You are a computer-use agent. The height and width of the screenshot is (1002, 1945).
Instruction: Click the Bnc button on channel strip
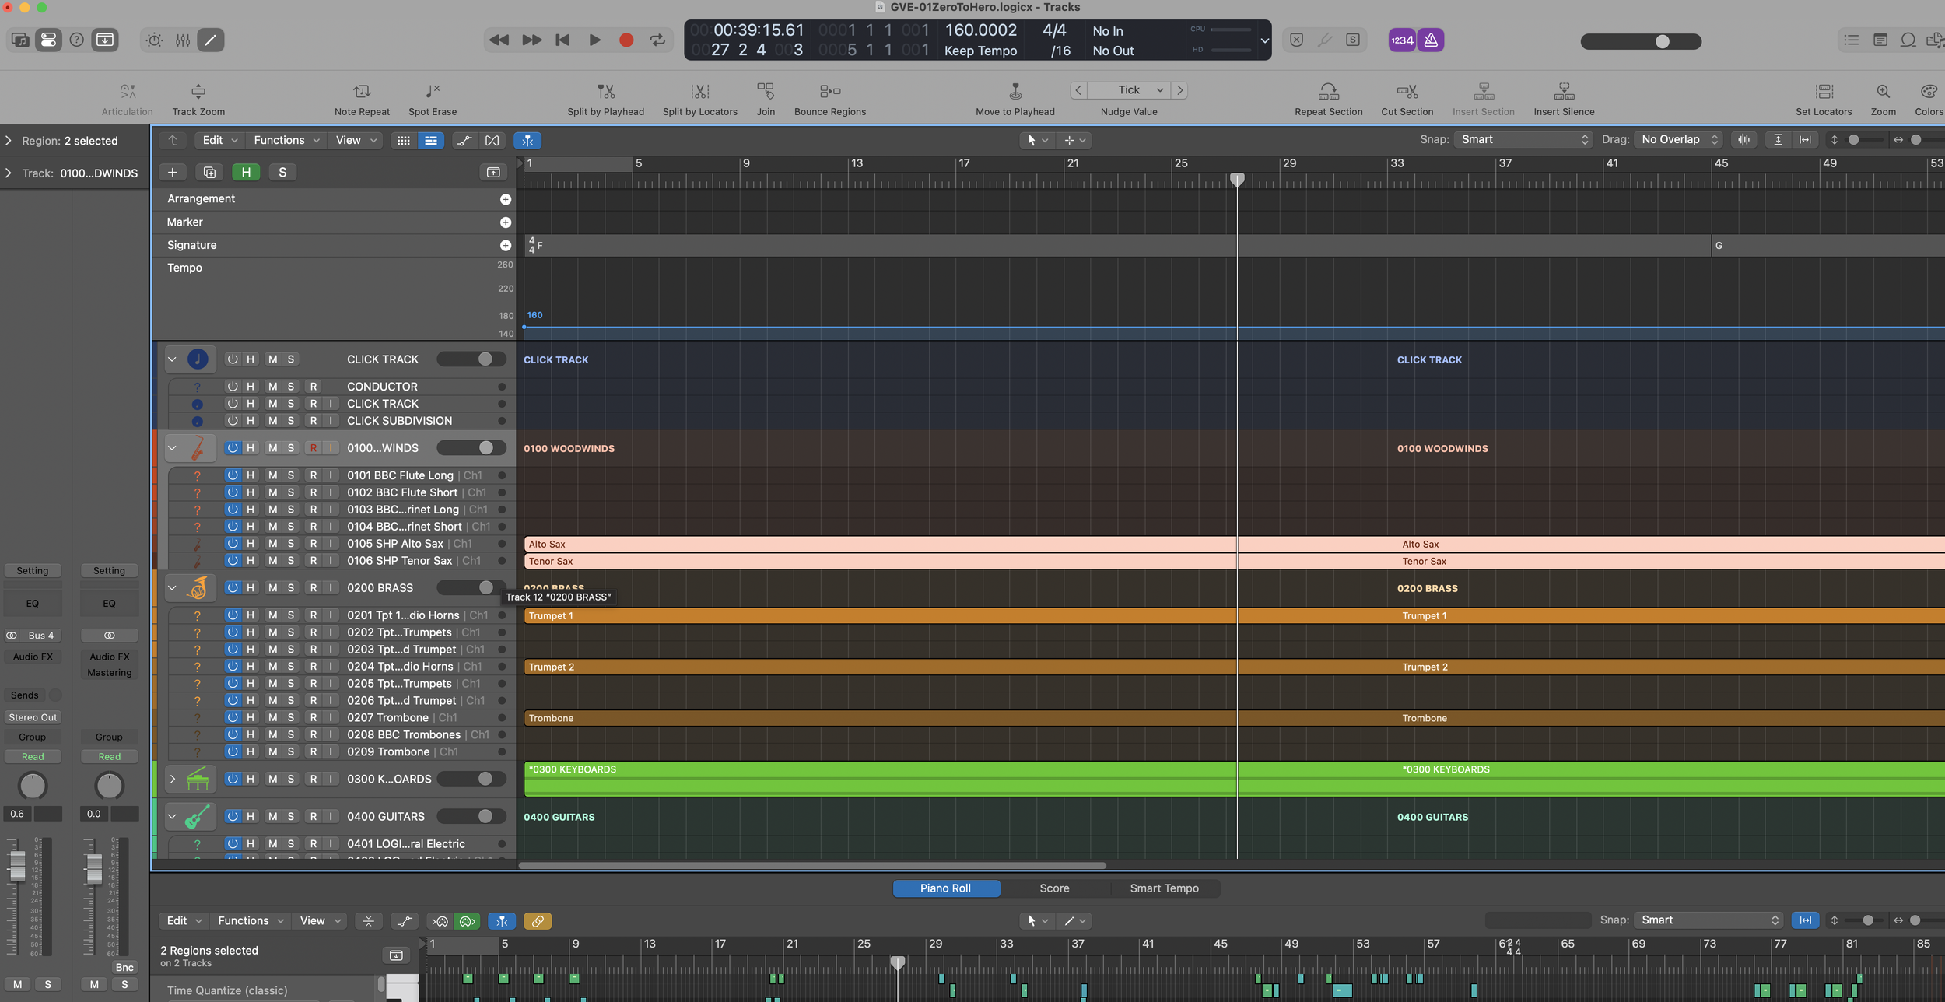pos(124,967)
